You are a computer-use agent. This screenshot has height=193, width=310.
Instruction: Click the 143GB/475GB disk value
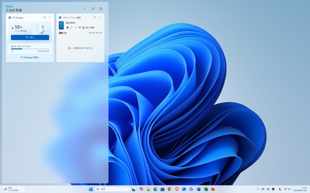[43, 51]
